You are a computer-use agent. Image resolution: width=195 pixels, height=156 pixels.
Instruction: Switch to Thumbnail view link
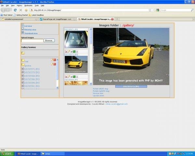pos(31,33)
